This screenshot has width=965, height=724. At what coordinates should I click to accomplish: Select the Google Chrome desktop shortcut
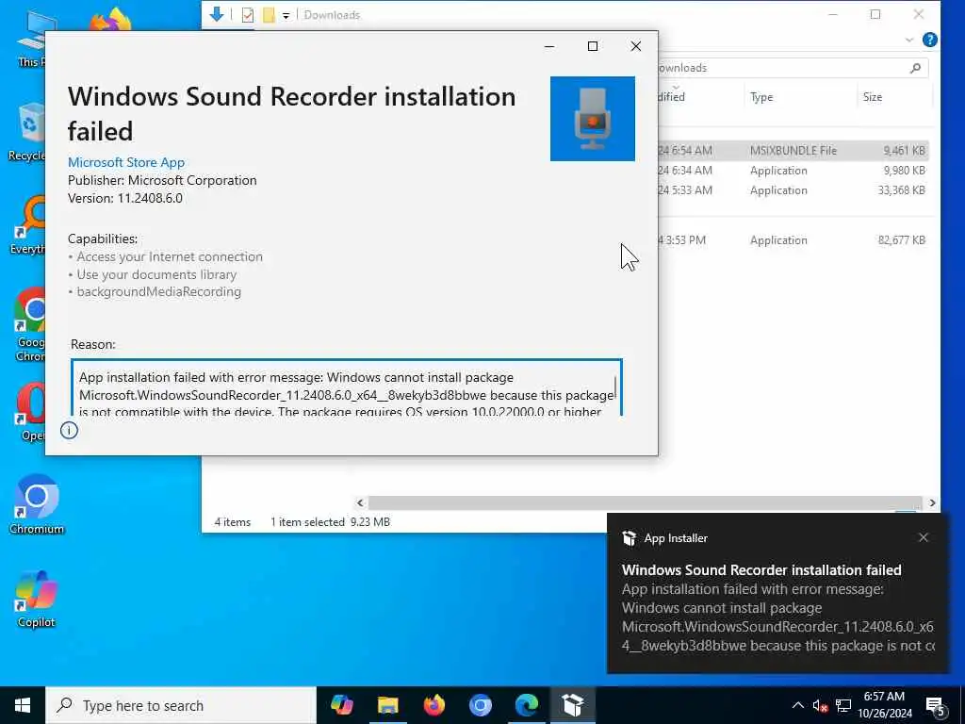pyautogui.click(x=29, y=324)
